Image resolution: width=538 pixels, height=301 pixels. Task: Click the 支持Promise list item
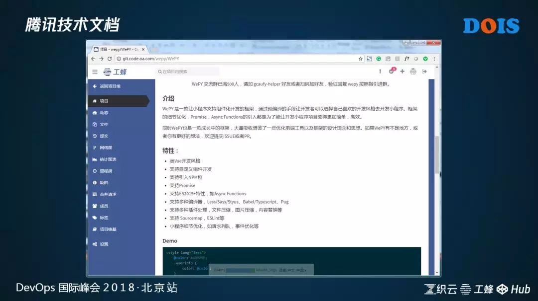tap(182, 185)
